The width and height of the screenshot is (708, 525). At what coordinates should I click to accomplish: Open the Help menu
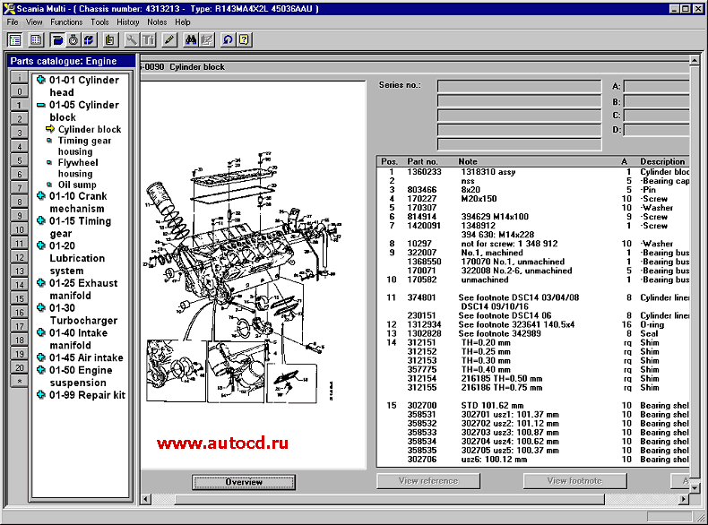(x=183, y=22)
